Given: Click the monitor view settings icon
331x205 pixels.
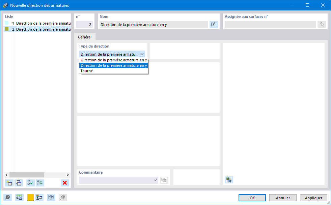Looking at the screenshot, I should coord(51,197).
